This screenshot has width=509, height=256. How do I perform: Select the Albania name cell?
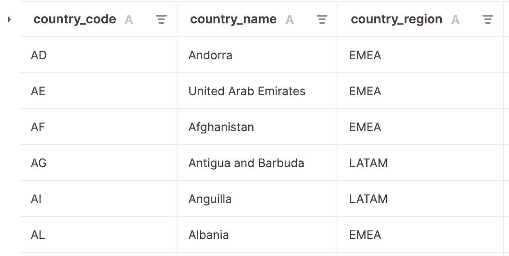(209, 235)
